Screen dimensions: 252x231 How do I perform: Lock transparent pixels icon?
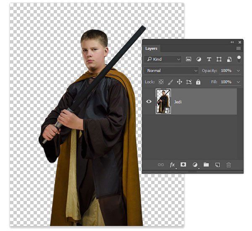(x=161, y=82)
